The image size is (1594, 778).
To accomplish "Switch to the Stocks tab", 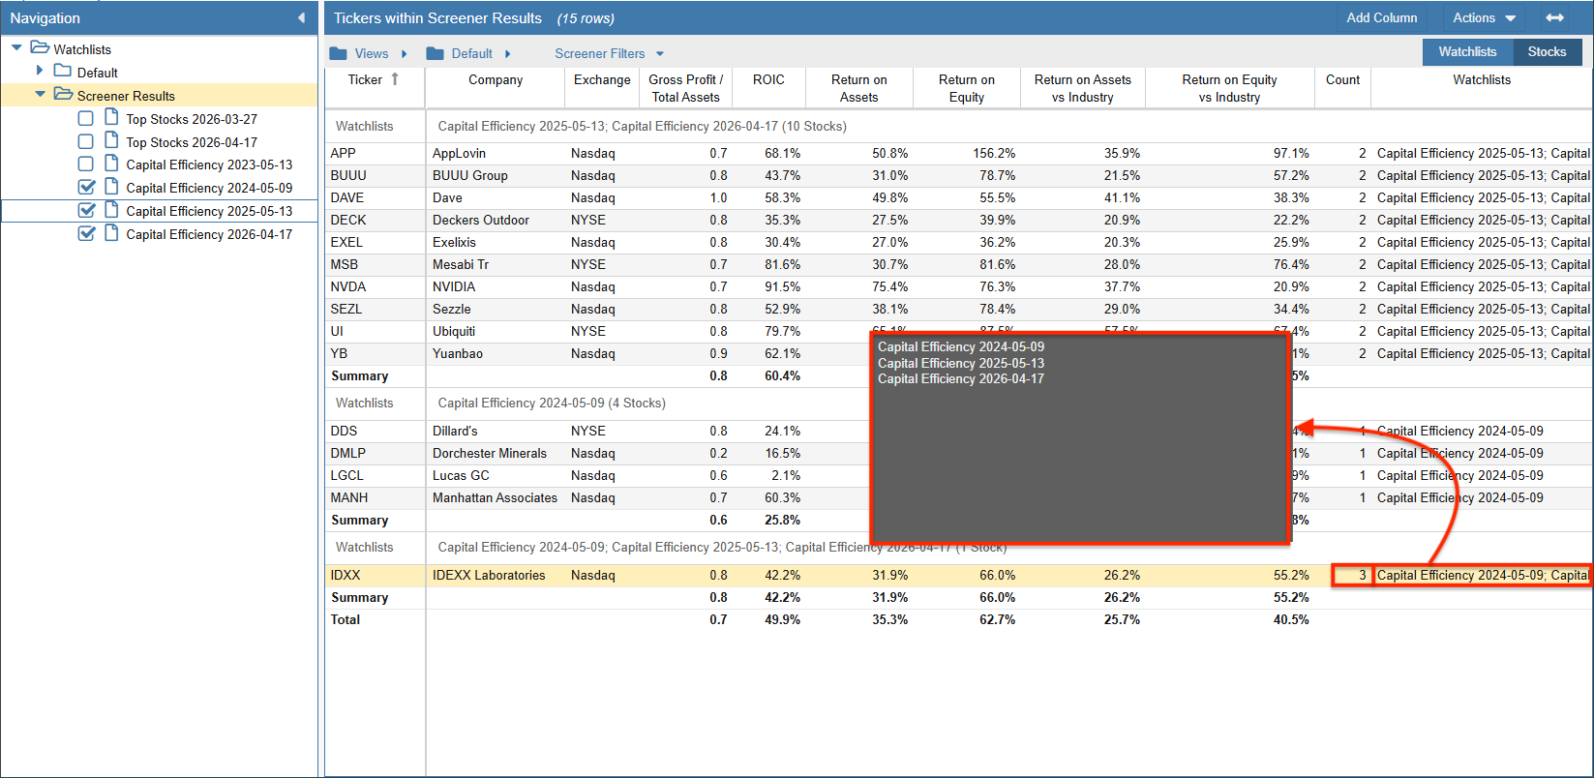I will (1547, 52).
